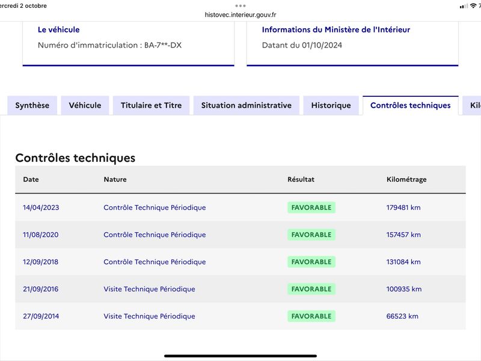Click the Contrôles techniques section heading
Screen dimensions: 481x361
pyautogui.click(x=75, y=158)
